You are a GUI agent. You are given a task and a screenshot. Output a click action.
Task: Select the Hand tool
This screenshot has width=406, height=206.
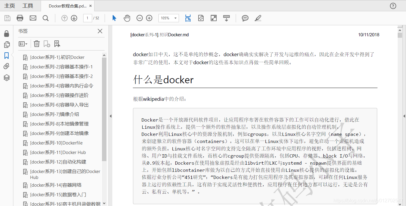(x=127, y=18)
